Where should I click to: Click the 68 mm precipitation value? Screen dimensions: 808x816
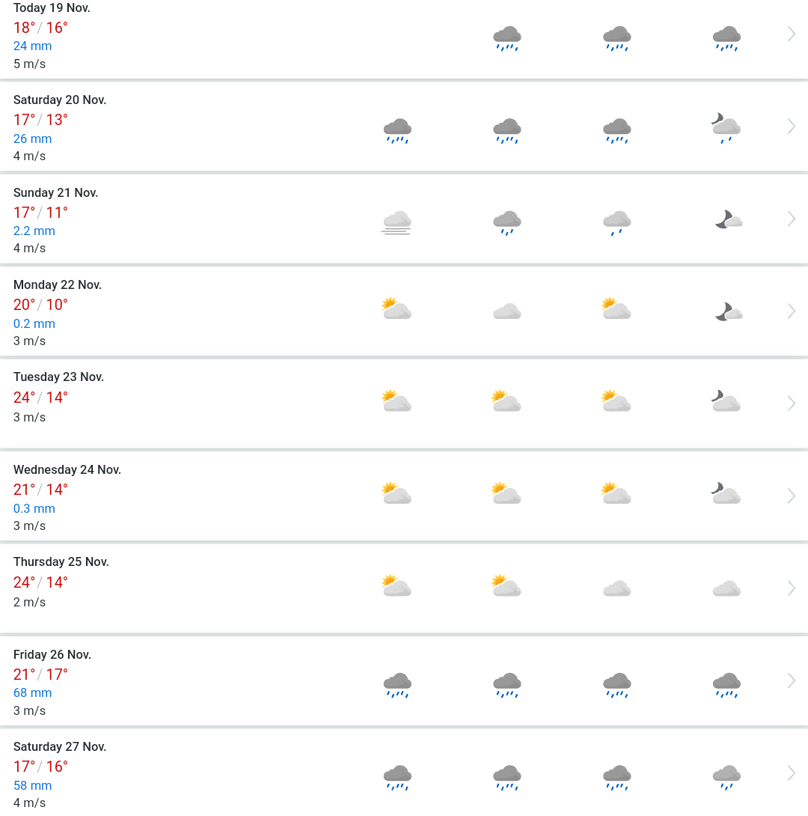(32, 692)
